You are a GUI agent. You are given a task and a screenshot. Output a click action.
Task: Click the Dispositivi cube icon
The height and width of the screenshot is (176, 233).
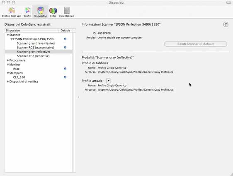pos(40,10)
